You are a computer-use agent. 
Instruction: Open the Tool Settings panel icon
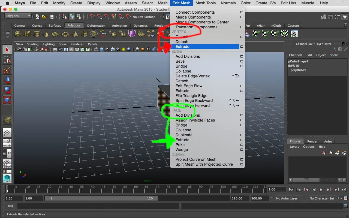(337, 17)
